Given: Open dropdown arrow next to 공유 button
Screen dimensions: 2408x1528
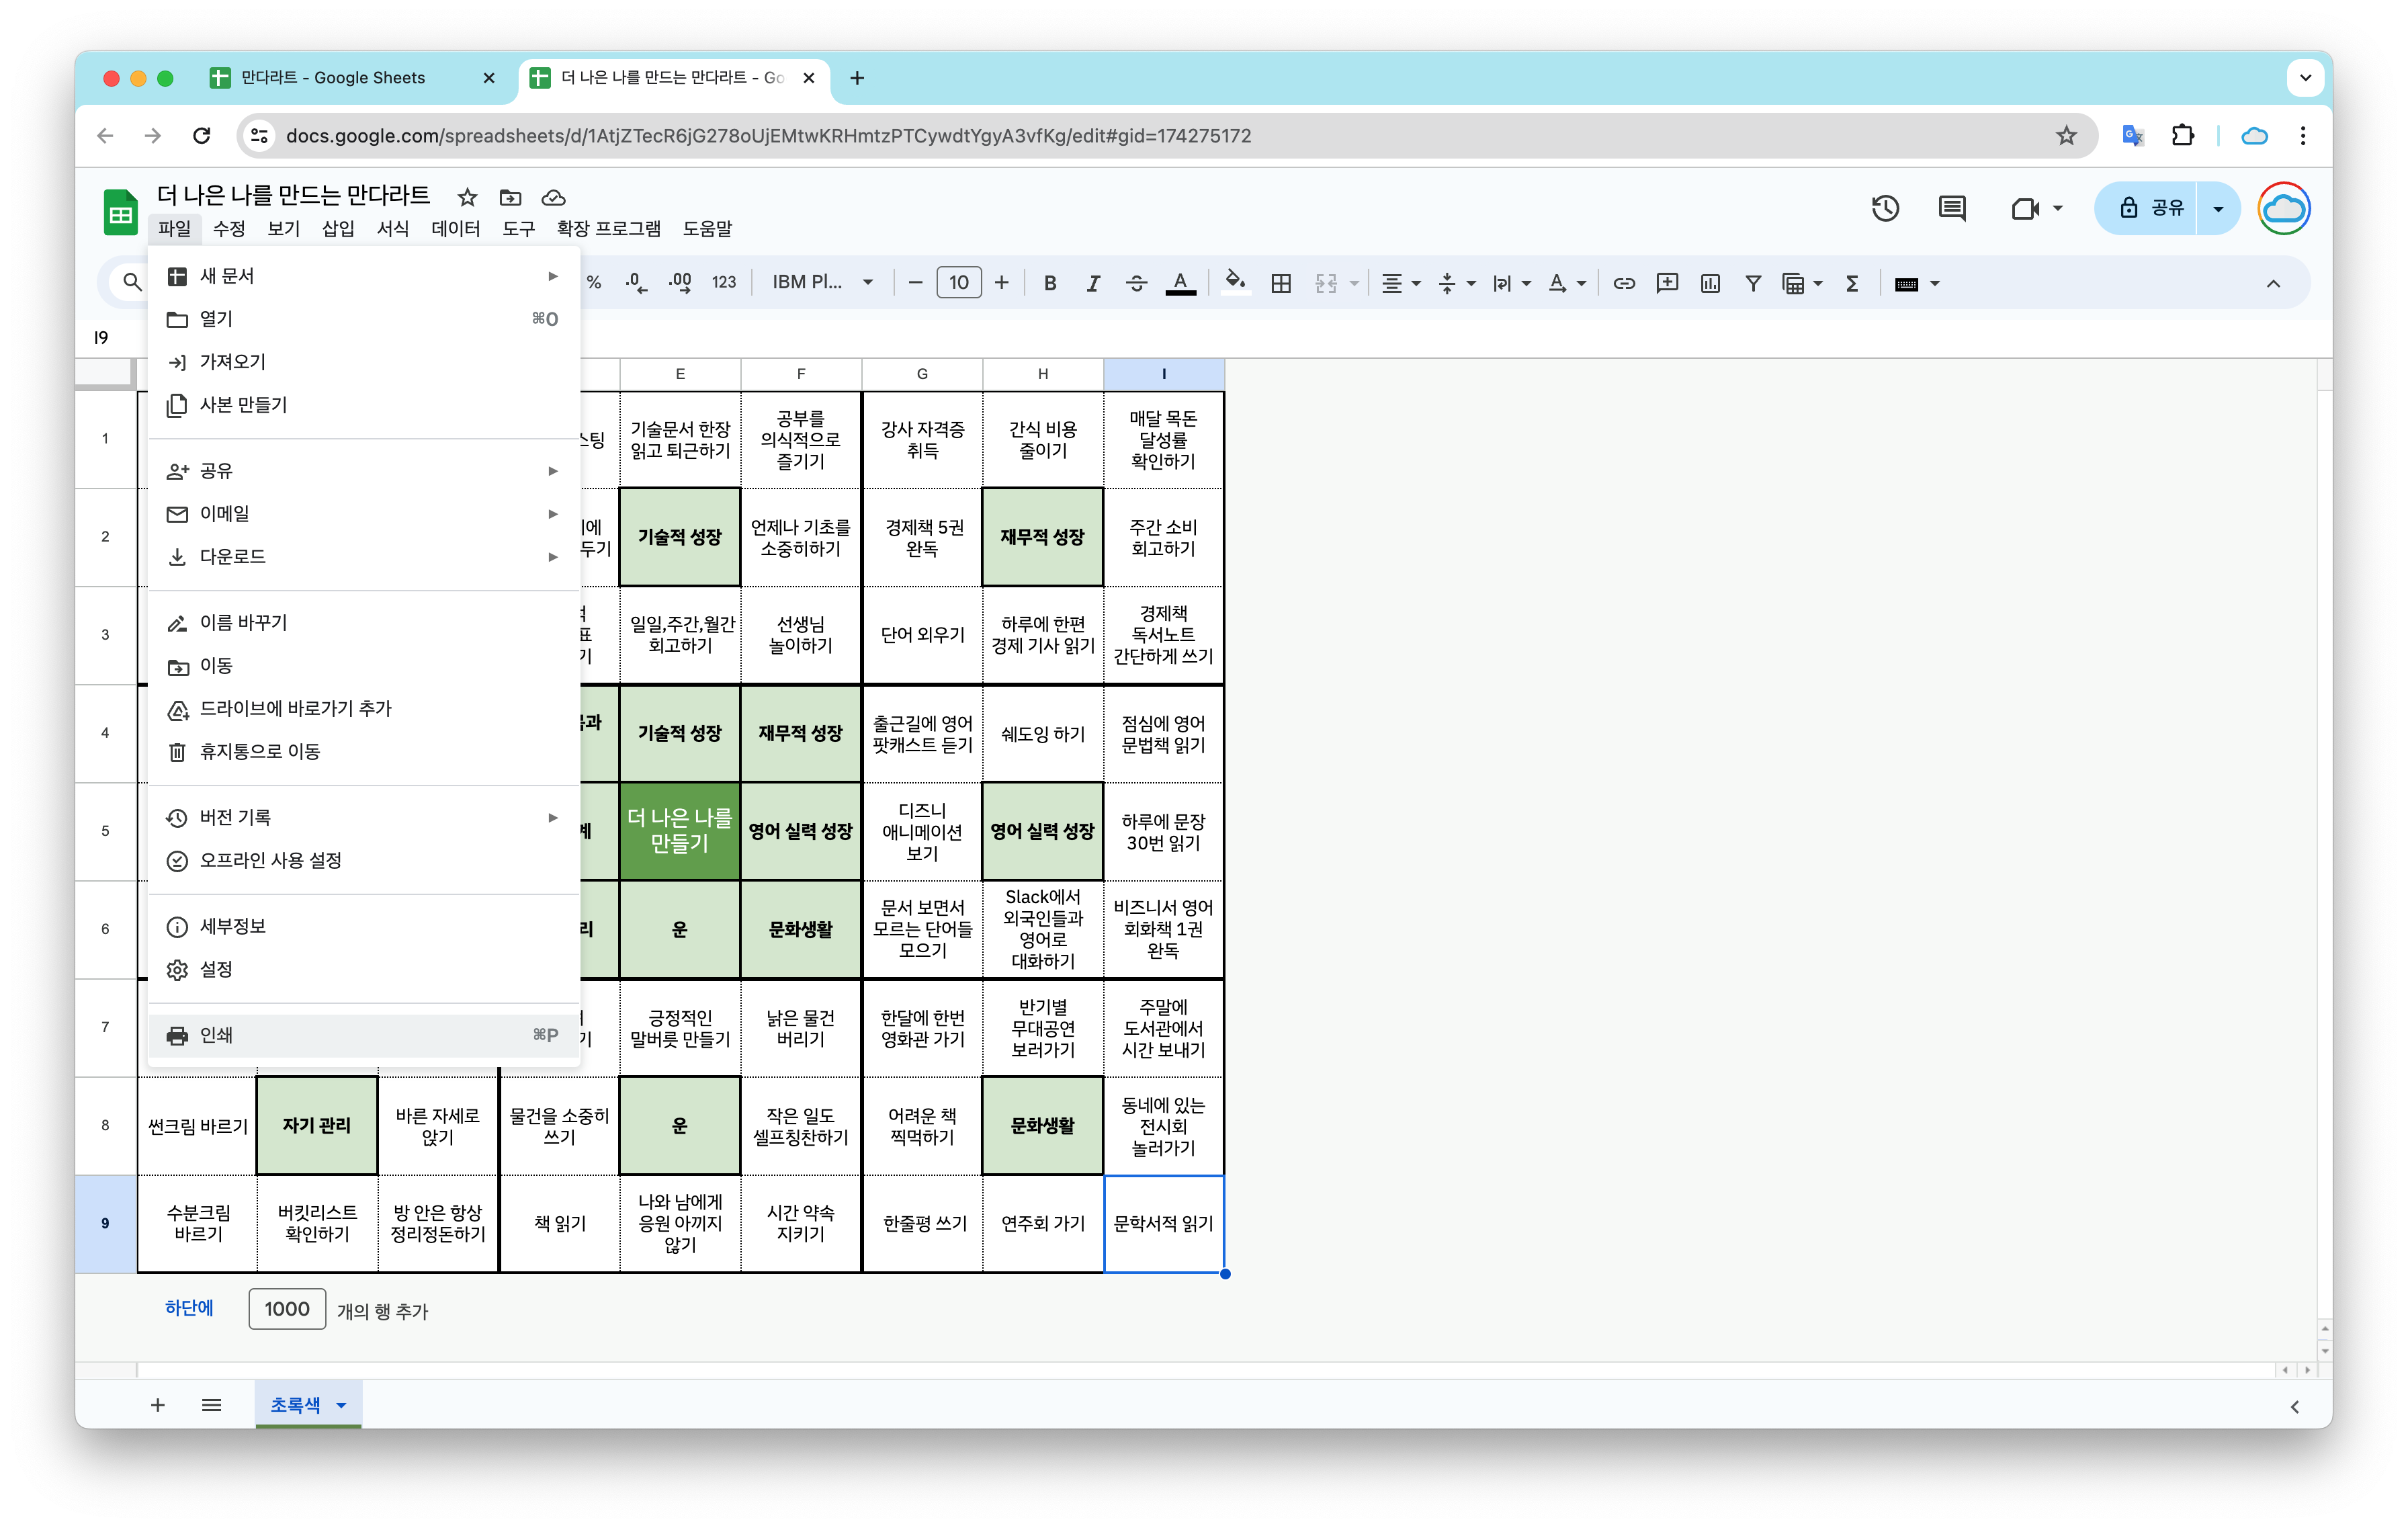Looking at the screenshot, I should (x=2218, y=208).
